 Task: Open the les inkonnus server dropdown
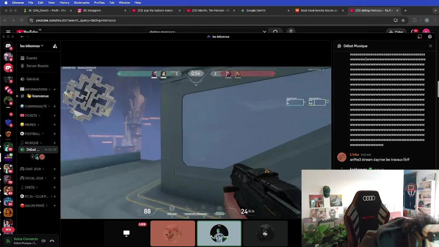(32, 46)
